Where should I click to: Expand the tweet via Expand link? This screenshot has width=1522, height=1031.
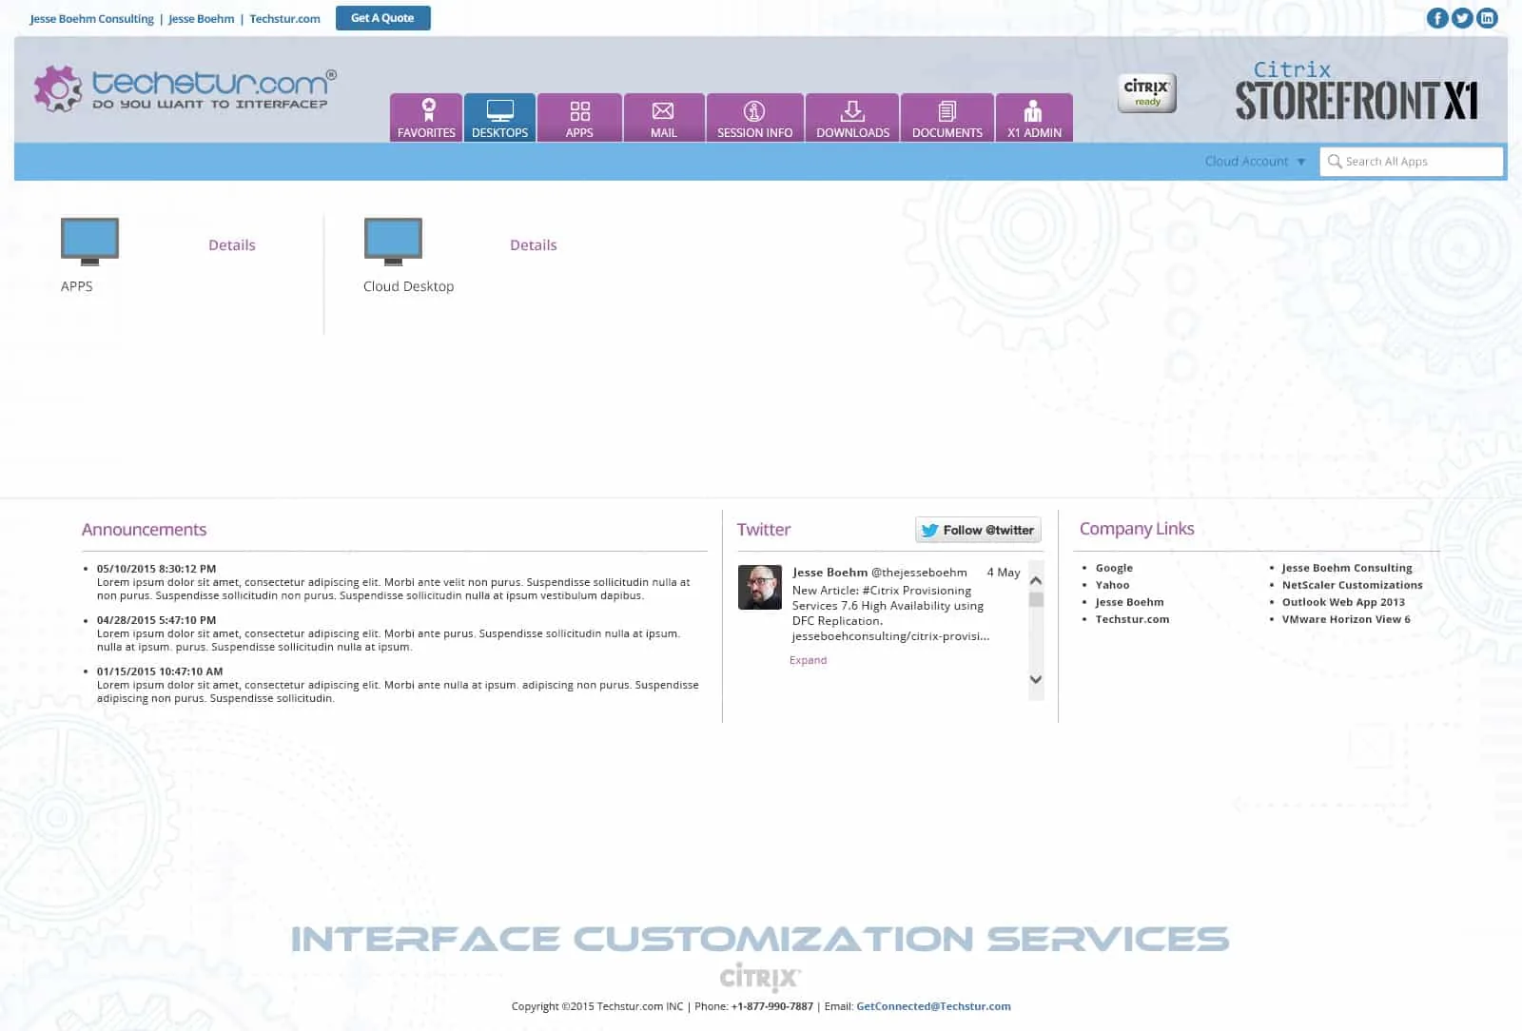(808, 660)
